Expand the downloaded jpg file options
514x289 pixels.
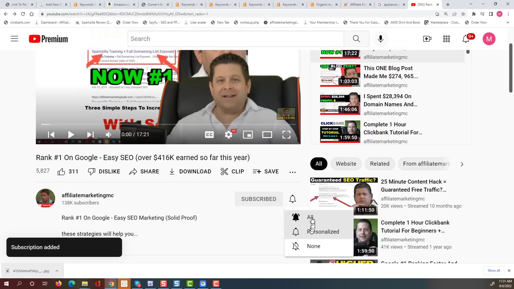(x=57, y=271)
